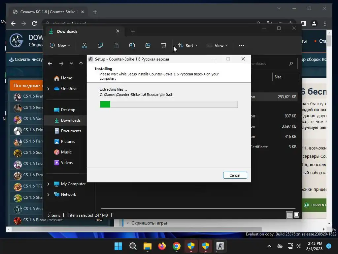This screenshot has height=254, width=338.
Task: Open recent locations chevron in Explorer
Action: (x=71, y=63)
